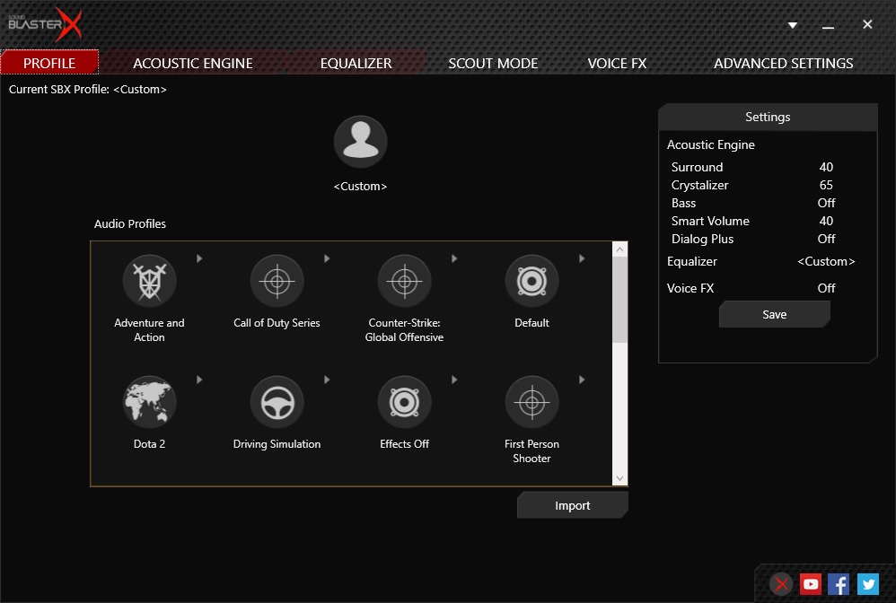Viewport: 896px width, 603px height.
Task: Click the Smart Volume value 40
Action: (x=826, y=221)
